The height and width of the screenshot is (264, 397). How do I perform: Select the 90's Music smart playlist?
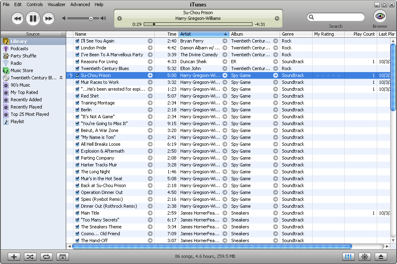[20, 85]
